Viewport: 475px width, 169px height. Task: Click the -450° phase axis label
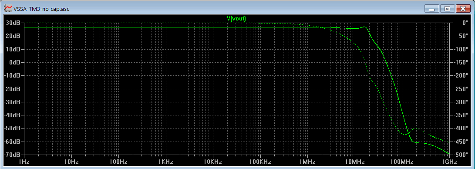click(x=461, y=142)
